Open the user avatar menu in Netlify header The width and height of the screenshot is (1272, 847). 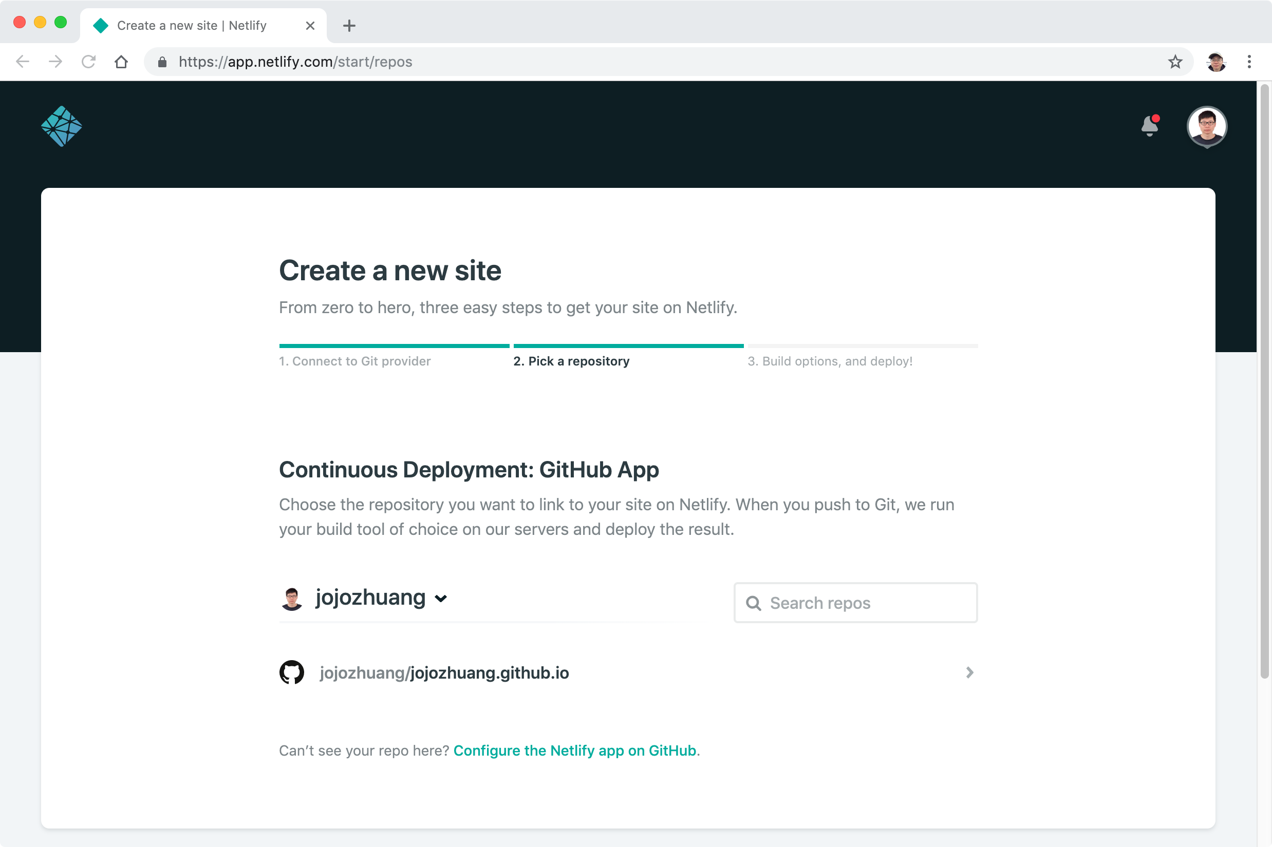[x=1207, y=126]
